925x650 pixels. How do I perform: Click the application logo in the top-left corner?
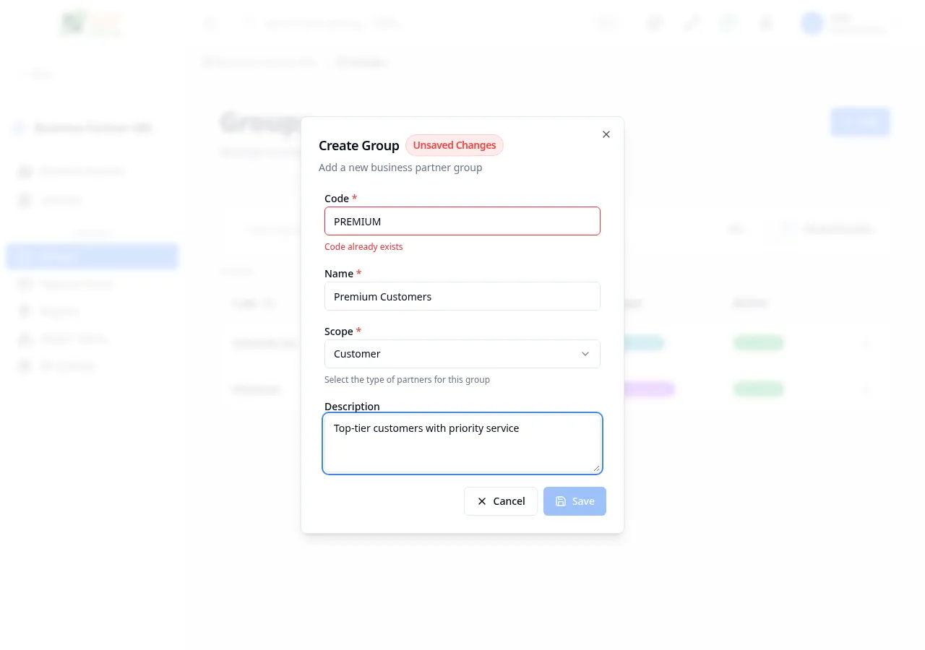[x=91, y=23]
